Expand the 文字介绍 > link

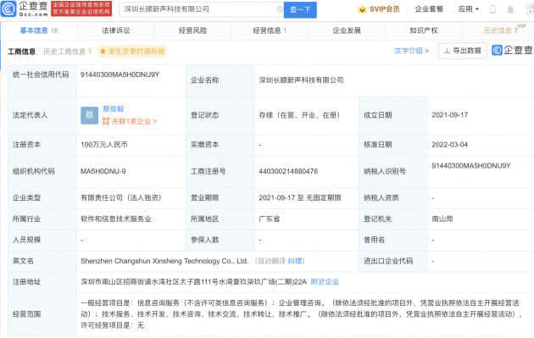(411, 51)
